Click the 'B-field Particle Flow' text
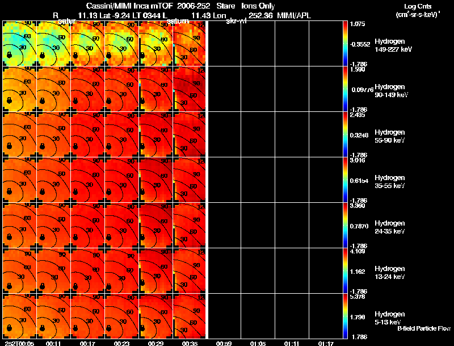The image size is (454, 346). pyautogui.click(x=424, y=328)
